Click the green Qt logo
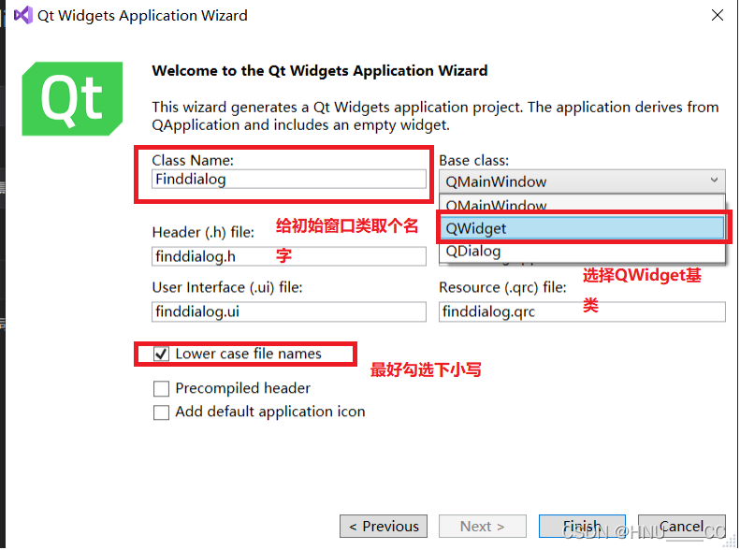740x550 pixels. point(72,98)
